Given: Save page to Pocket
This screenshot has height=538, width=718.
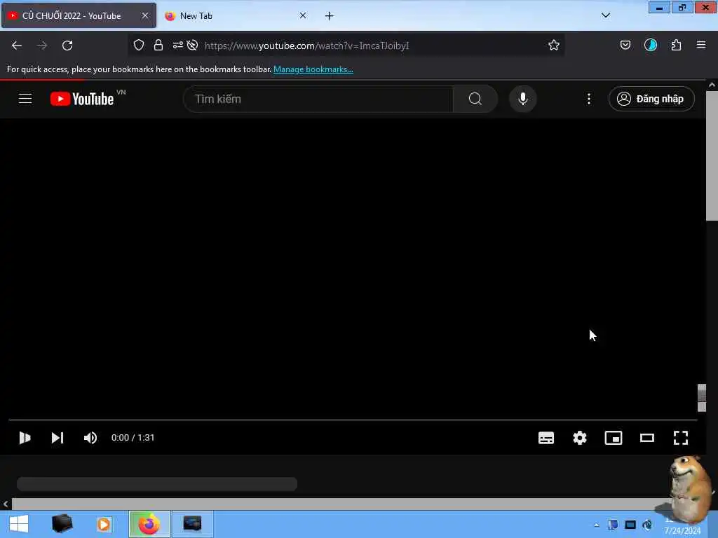Looking at the screenshot, I should pyautogui.click(x=625, y=45).
